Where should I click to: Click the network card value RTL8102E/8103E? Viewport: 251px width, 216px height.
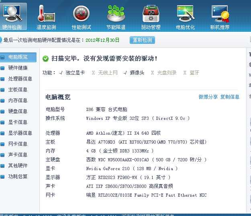tap(146, 195)
